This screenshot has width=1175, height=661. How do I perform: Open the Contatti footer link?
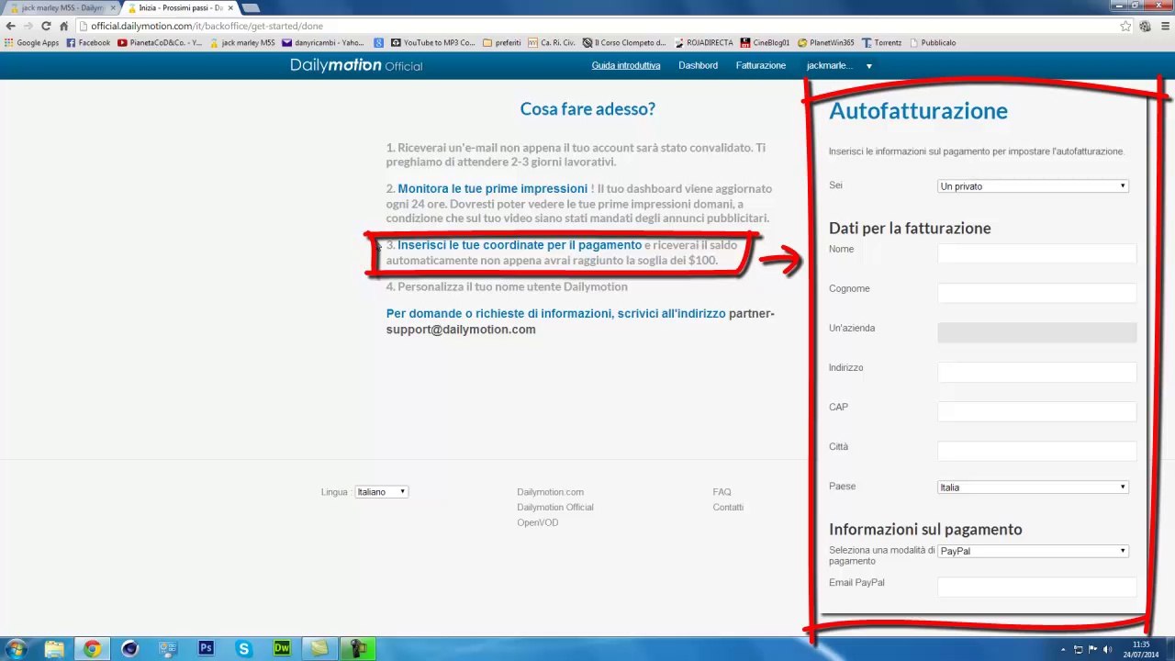pyautogui.click(x=728, y=507)
